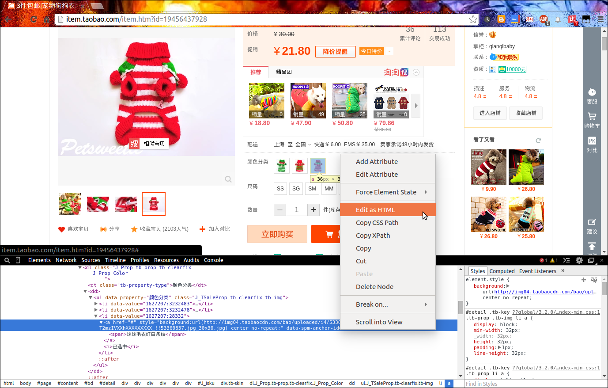This screenshot has width=608, height=388.
Task: Select the fourth thumbnail with orange border
Action: point(154,204)
